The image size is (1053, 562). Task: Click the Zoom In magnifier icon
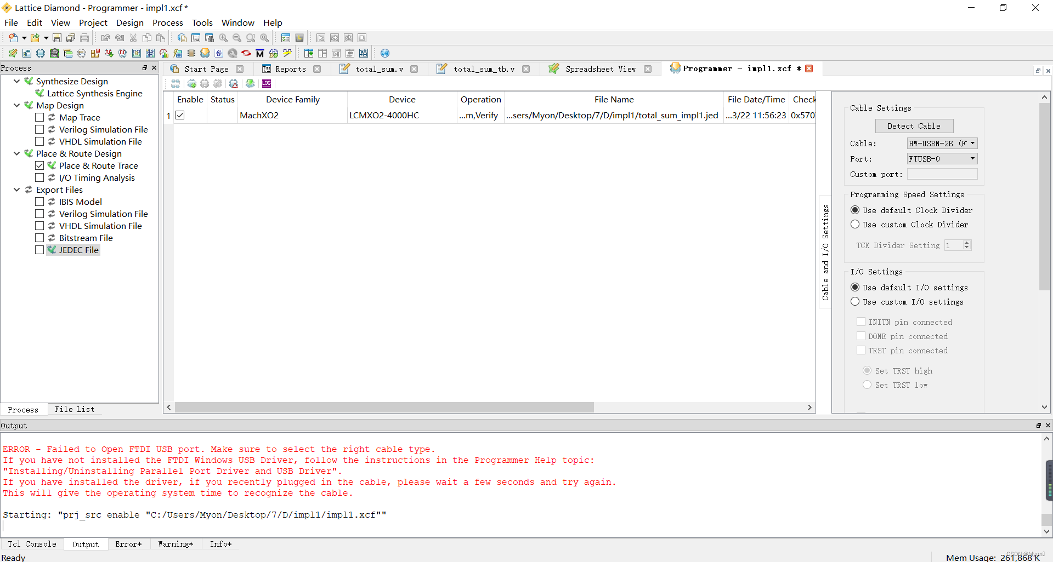point(223,38)
